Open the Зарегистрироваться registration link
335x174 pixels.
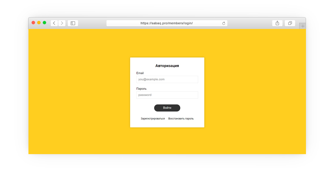tap(153, 119)
